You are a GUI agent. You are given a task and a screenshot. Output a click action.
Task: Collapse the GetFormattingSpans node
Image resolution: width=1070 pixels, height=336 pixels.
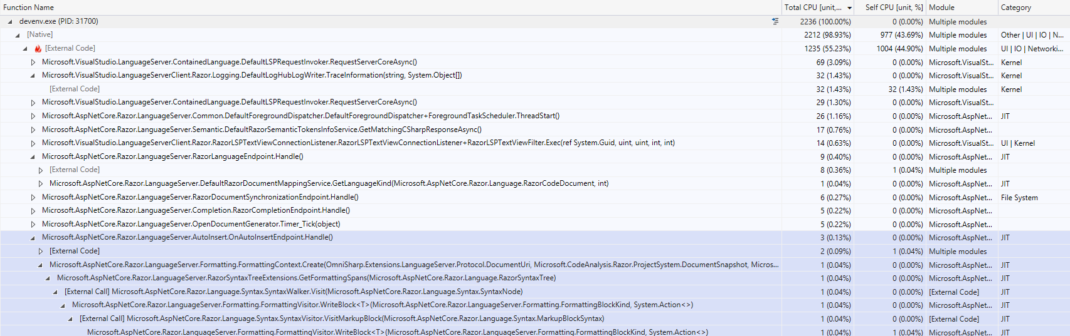pos(48,278)
